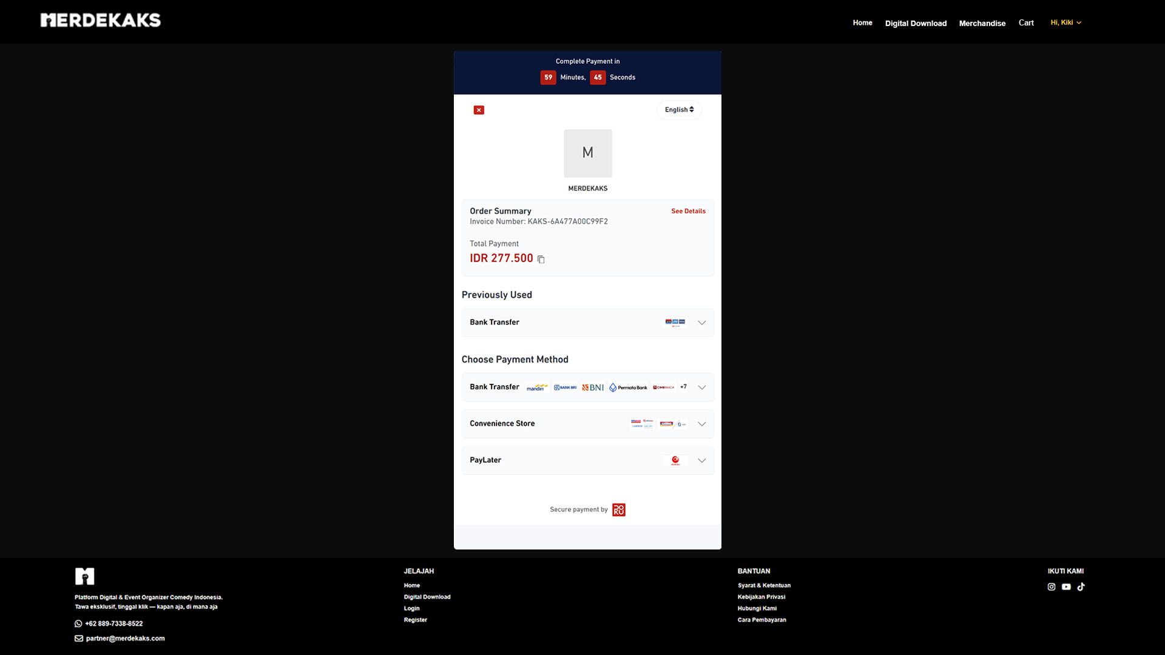
Task: Go to Home in the top navigation
Action: [862, 22]
